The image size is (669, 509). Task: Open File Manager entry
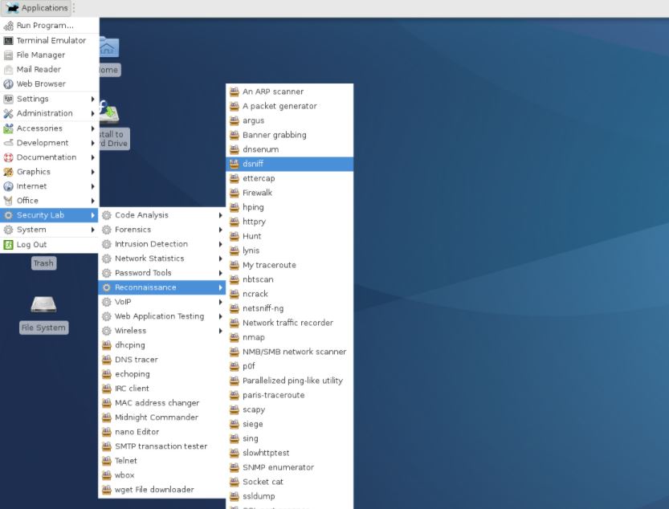click(x=50, y=55)
